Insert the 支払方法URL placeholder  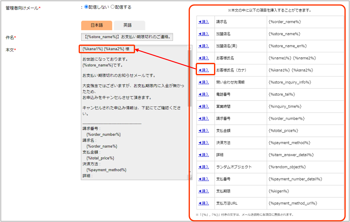[x=203, y=203]
